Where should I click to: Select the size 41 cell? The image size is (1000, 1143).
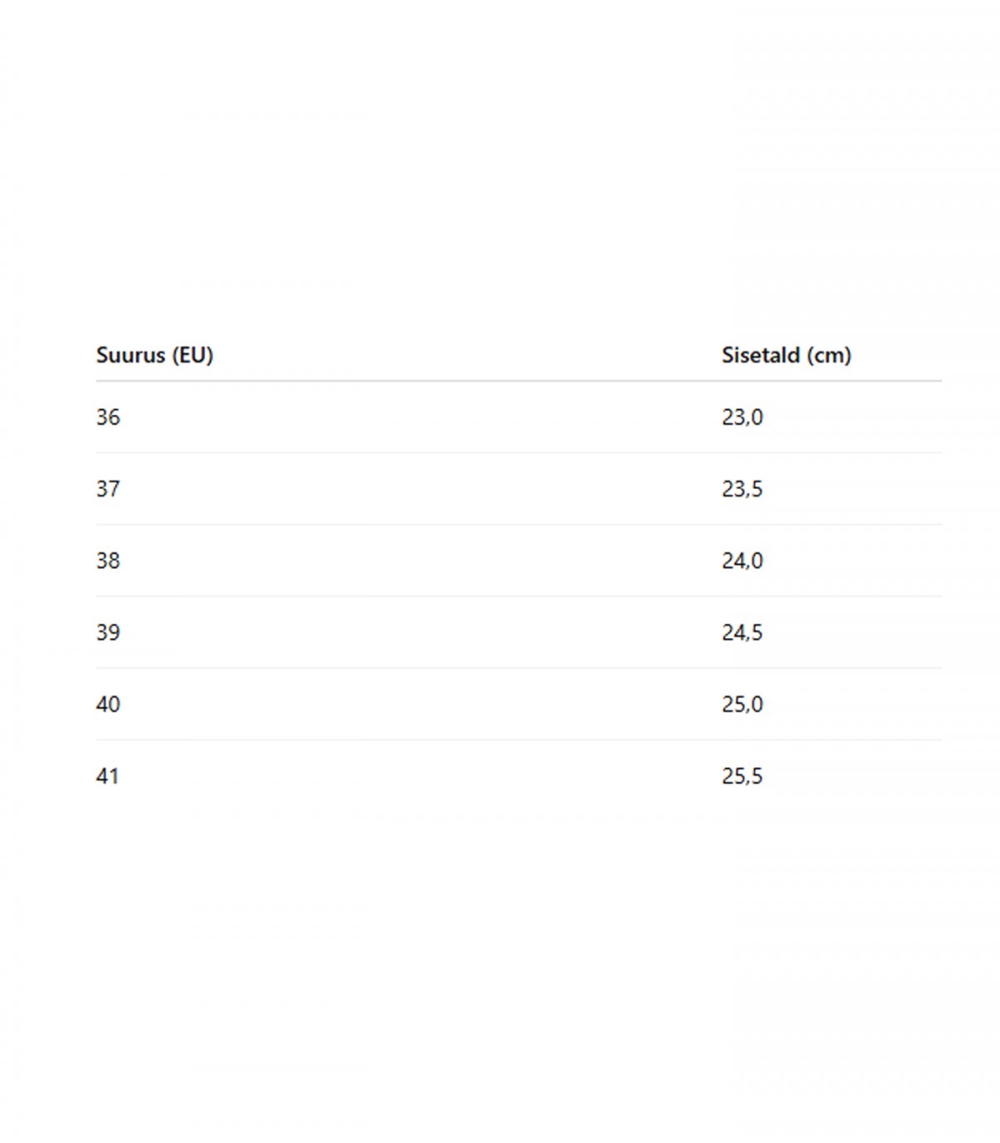(108, 776)
